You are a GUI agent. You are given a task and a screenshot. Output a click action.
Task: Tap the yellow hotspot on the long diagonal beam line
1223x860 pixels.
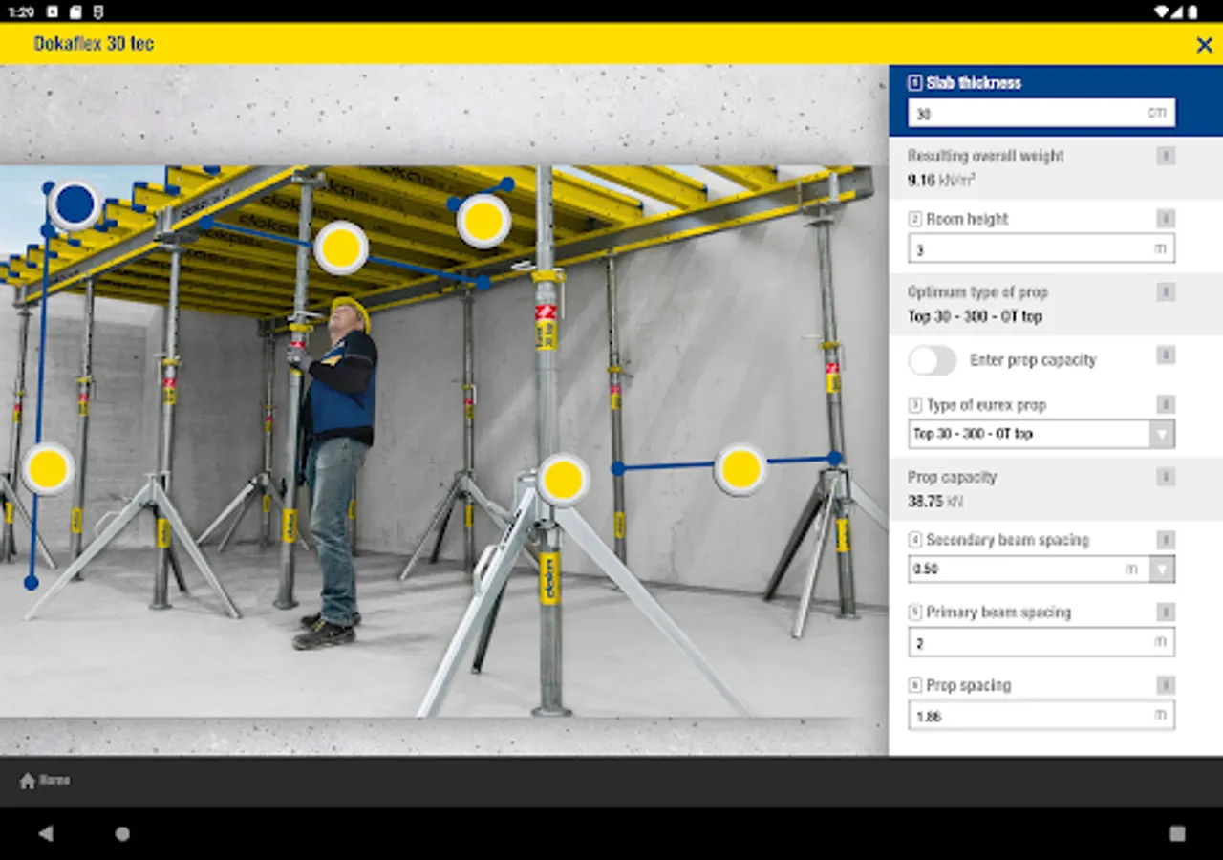click(341, 247)
